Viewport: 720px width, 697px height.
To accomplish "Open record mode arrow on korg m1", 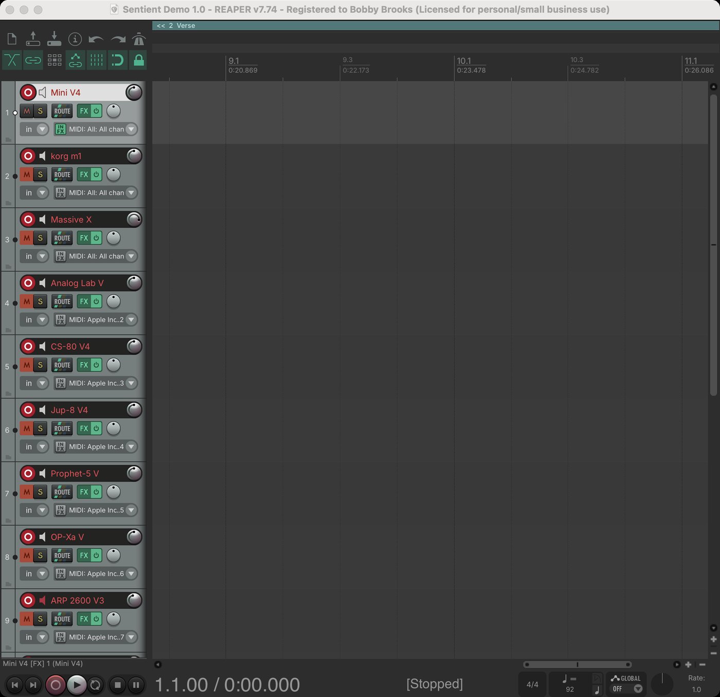I will [x=43, y=193].
